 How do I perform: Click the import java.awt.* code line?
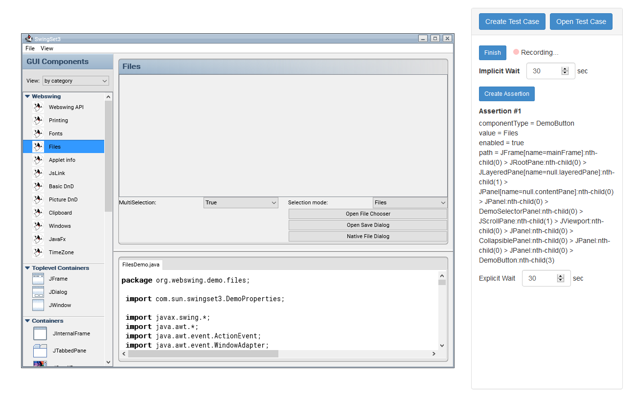(162, 327)
